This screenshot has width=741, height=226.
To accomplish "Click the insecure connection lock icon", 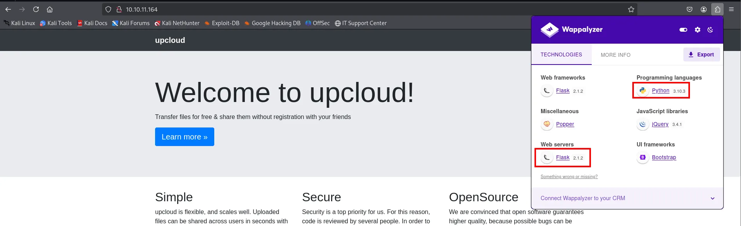I will click(119, 9).
